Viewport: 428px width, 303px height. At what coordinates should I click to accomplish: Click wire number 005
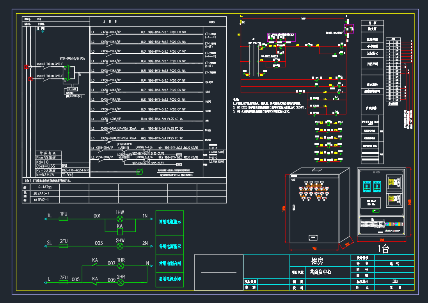76,279
